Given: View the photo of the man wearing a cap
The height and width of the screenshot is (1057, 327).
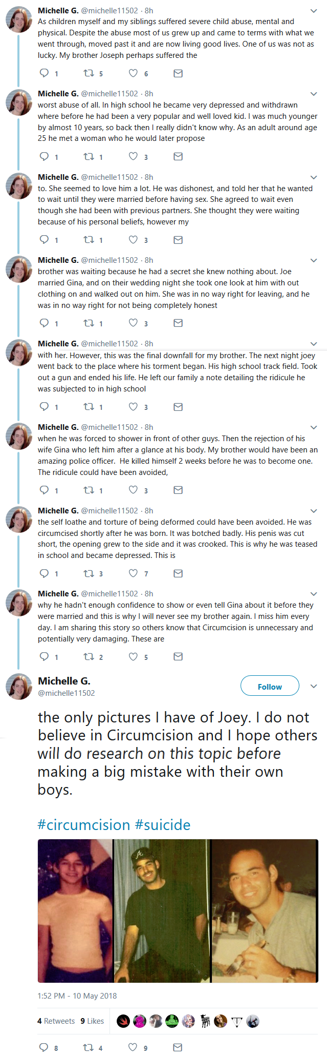Looking at the screenshot, I should pos(162,910).
